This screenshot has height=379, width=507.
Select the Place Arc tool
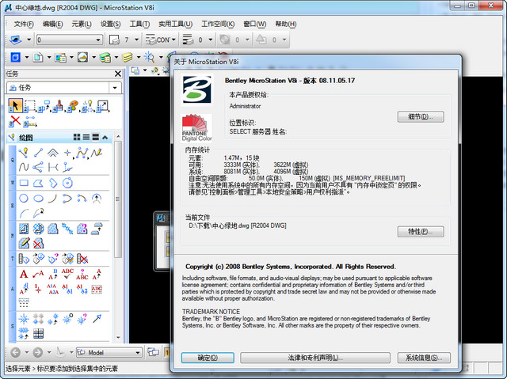53,198
